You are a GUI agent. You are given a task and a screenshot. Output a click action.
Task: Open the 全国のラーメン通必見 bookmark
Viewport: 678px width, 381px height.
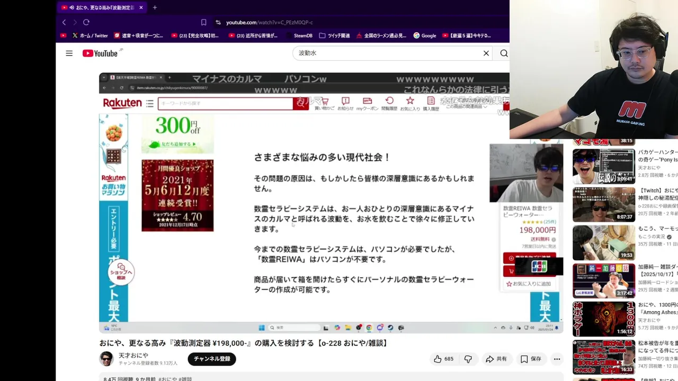coord(381,35)
